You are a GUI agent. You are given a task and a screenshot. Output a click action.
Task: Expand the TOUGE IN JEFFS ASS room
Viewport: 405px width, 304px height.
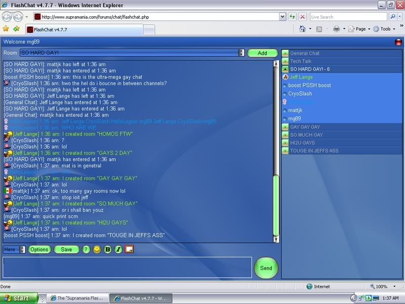285,150
